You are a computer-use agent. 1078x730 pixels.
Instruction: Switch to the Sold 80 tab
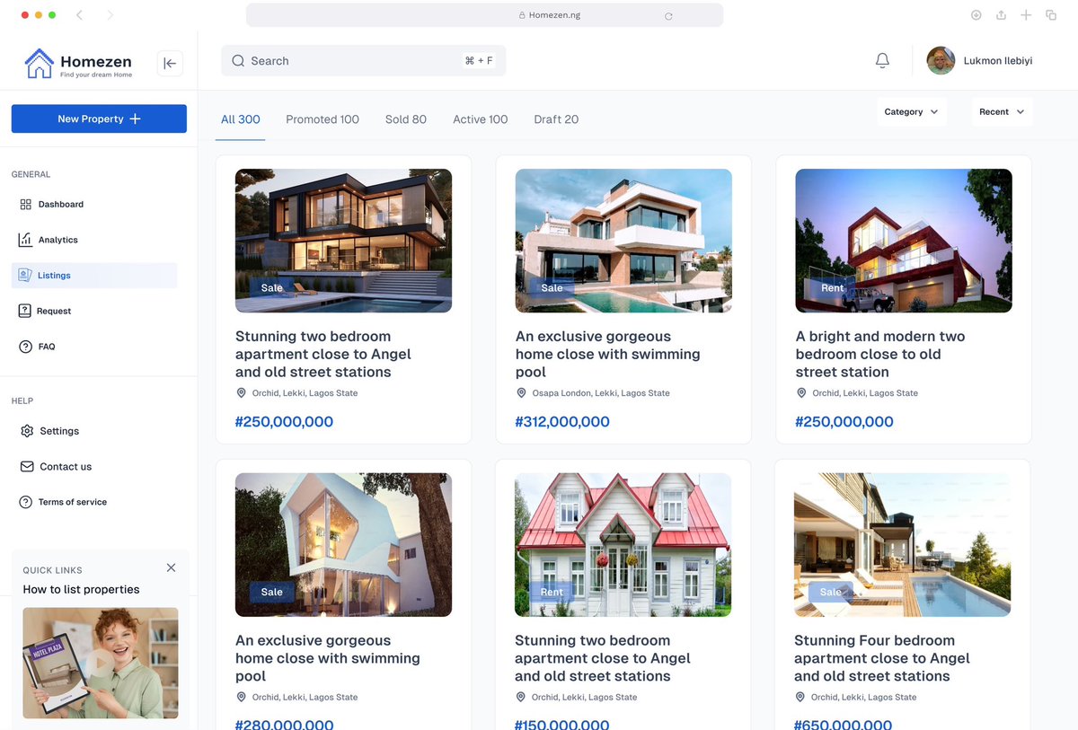click(x=406, y=119)
